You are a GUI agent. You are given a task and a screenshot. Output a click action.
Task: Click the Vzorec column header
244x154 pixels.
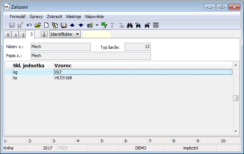point(143,66)
